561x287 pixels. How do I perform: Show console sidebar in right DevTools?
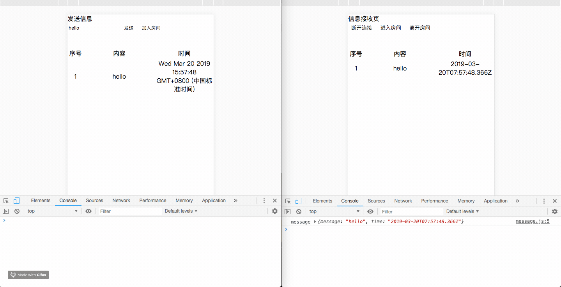point(287,211)
